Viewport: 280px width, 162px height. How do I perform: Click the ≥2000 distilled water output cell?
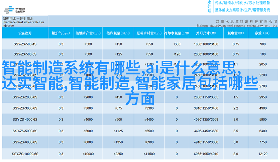[x=88, y=97]
